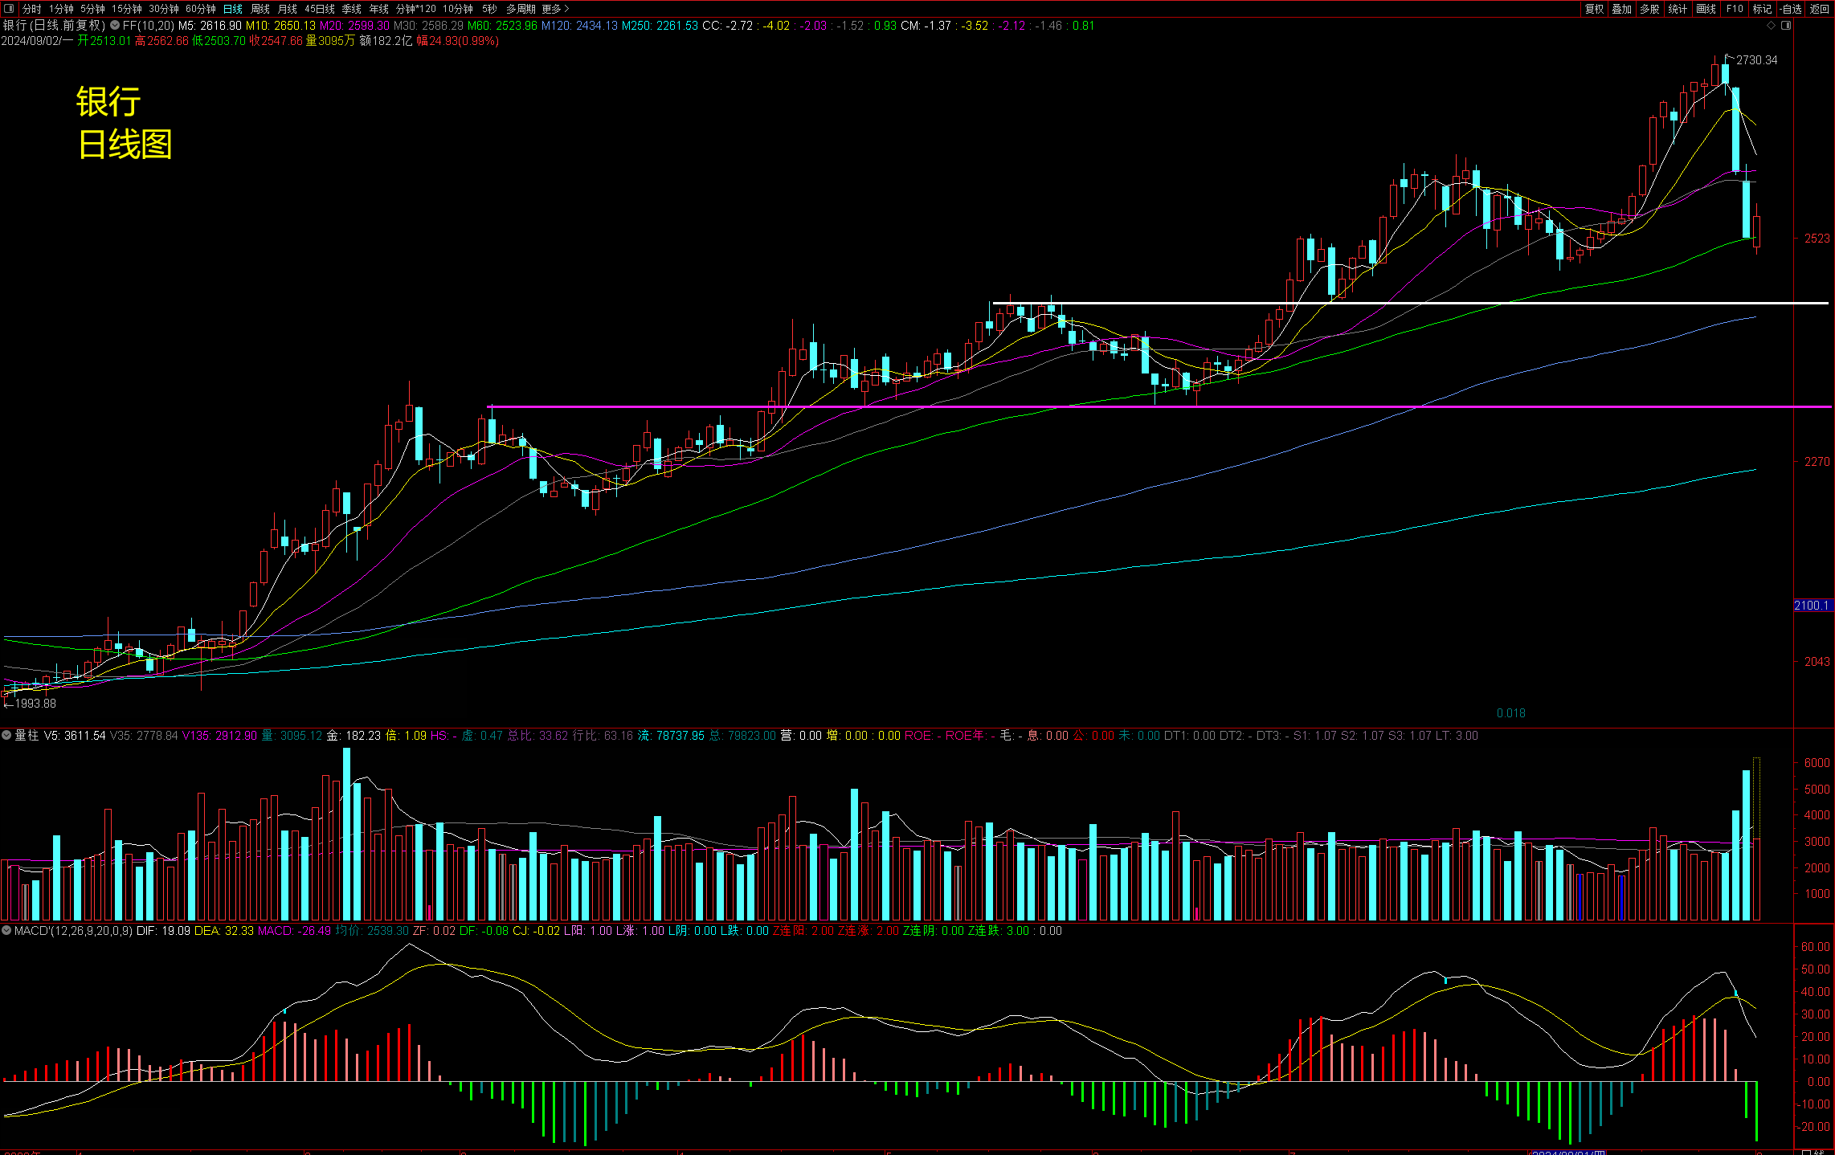Click the V5: 3611.54 volume average
This screenshot has height=1155, width=1835.
tap(75, 736)
